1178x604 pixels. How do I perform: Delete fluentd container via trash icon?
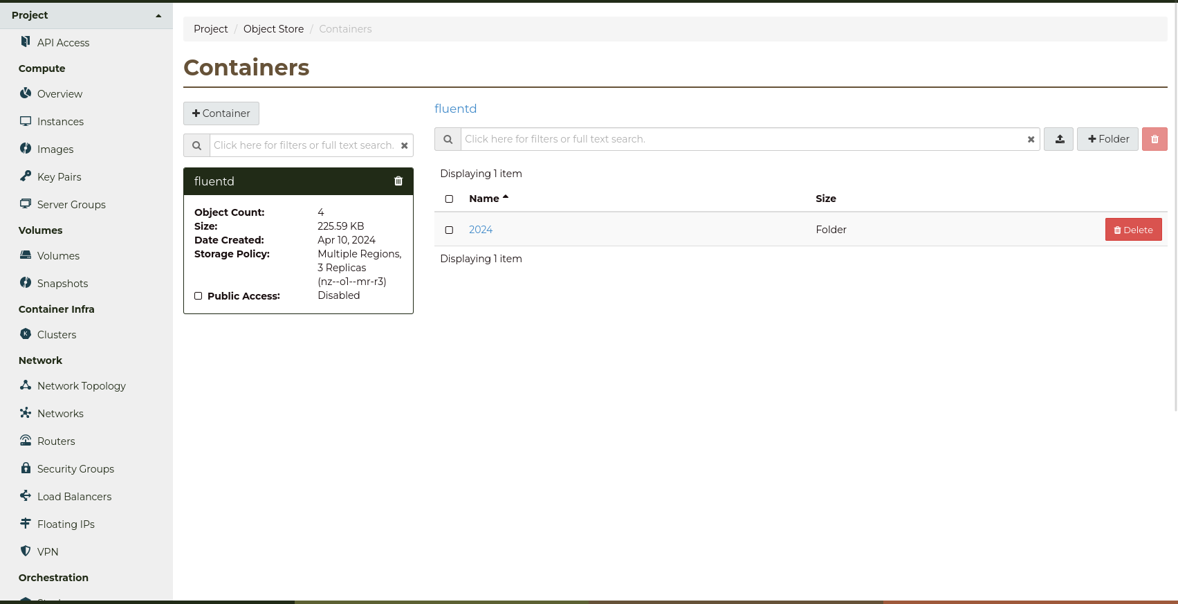pos(398,181)
